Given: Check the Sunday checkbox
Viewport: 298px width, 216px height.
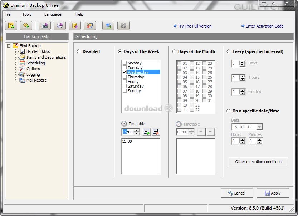Looking at the screenshot, I should (124, 90).
